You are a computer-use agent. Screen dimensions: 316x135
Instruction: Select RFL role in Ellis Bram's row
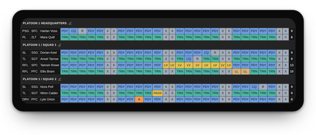point(26,72)
